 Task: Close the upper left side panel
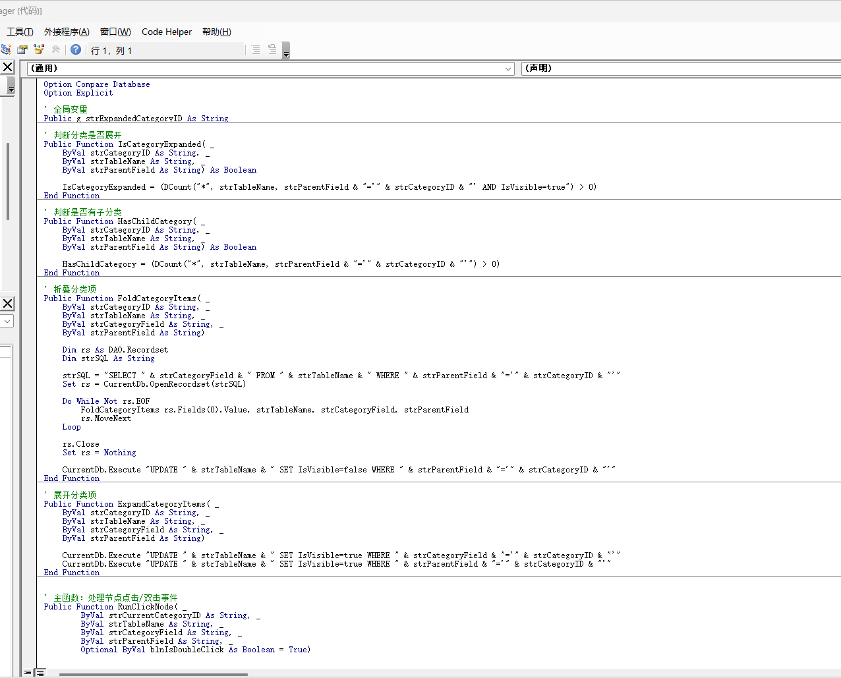pos(7,67)
